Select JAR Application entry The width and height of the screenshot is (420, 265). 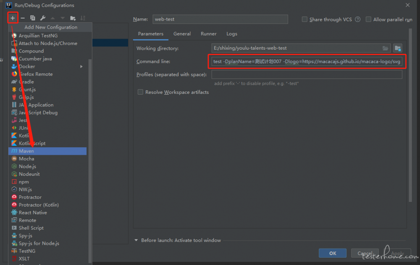(x=47, y=105)
